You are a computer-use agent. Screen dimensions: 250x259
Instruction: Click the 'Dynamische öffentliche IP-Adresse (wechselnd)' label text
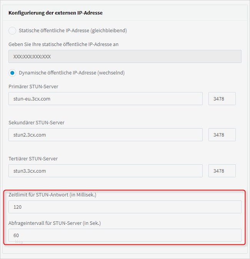(72, 73)
